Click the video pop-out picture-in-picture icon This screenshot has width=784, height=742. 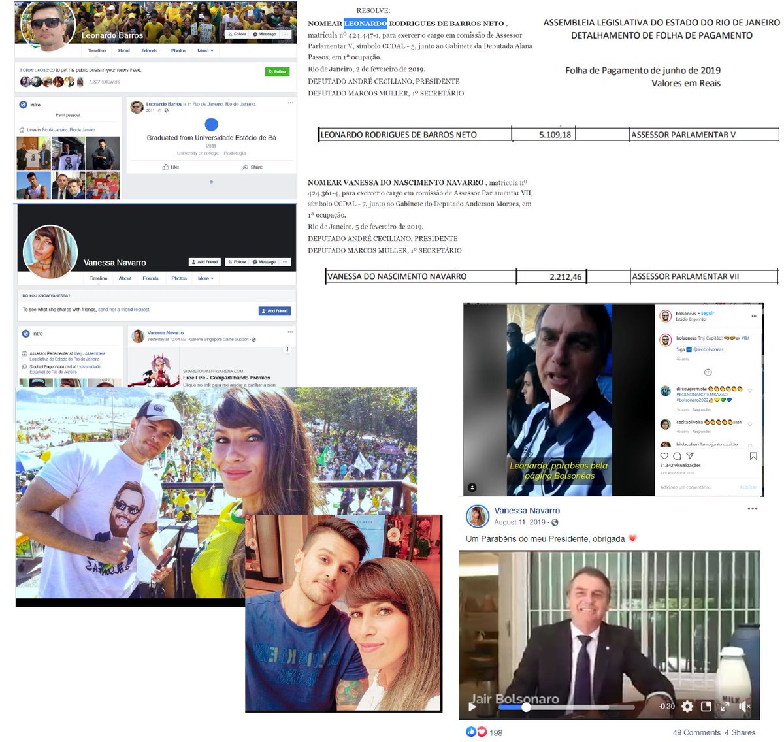[706, 706]
